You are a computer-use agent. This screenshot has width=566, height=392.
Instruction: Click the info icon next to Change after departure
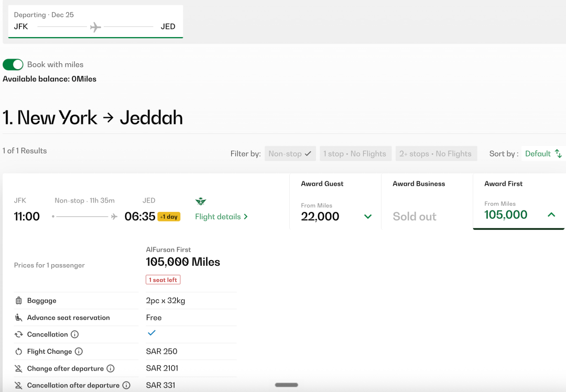point(111,368)
